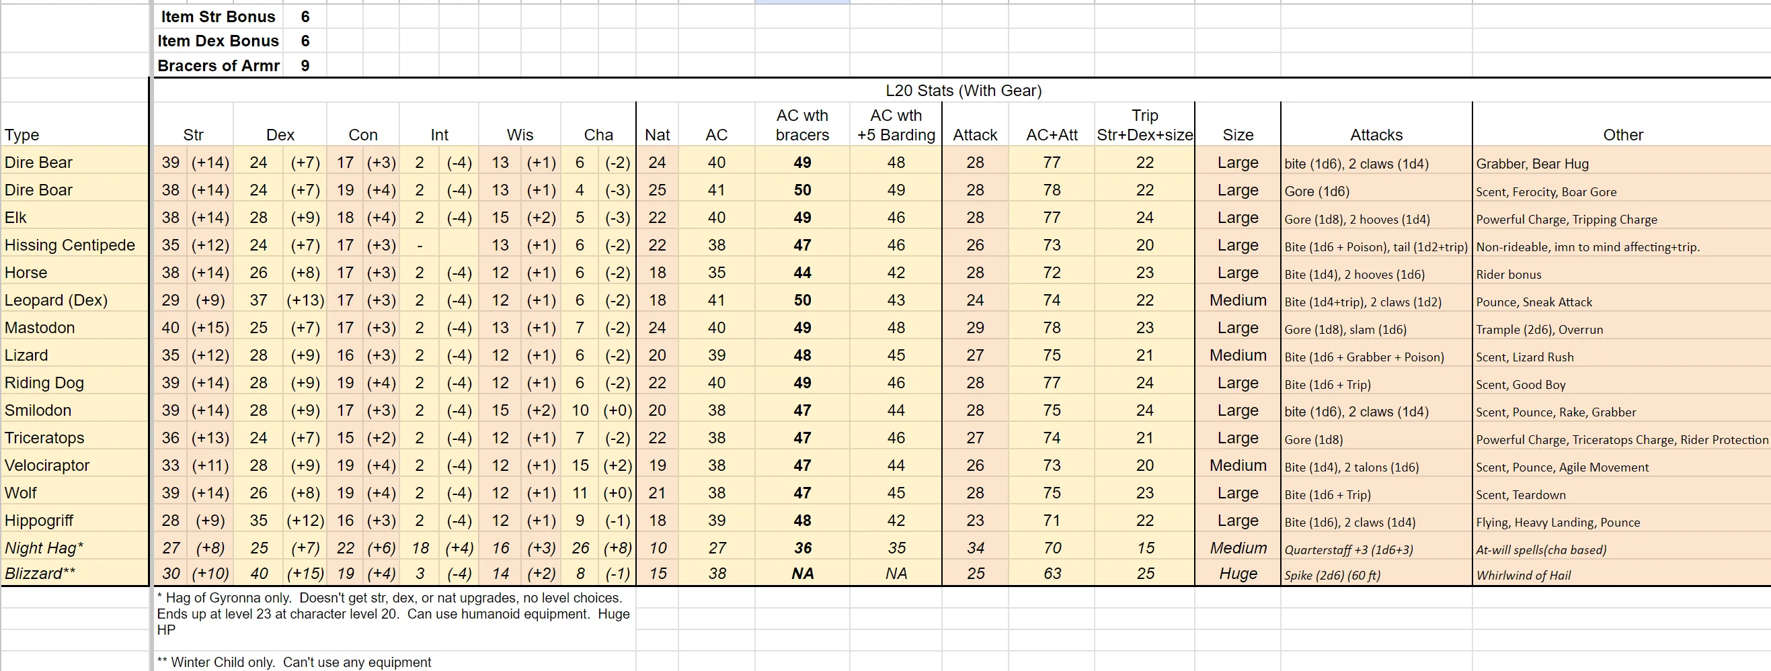
Task: Select the Blizzard** row label
Action: [74, 573]
